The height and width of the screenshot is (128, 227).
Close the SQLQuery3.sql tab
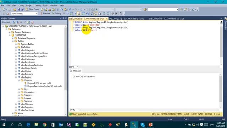(107, 18)
